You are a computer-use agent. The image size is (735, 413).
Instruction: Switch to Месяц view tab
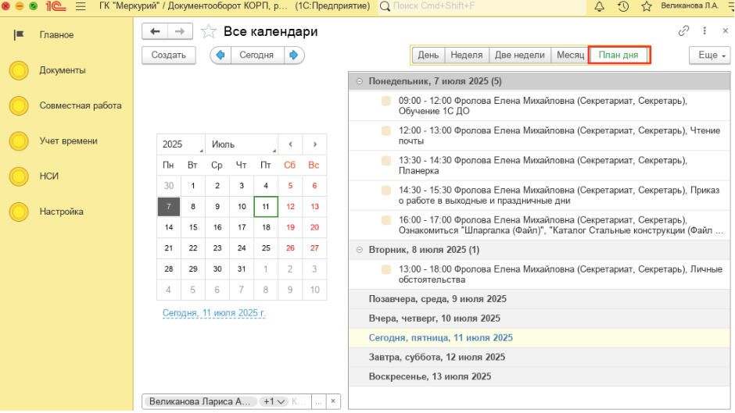[x=570, y=55]
